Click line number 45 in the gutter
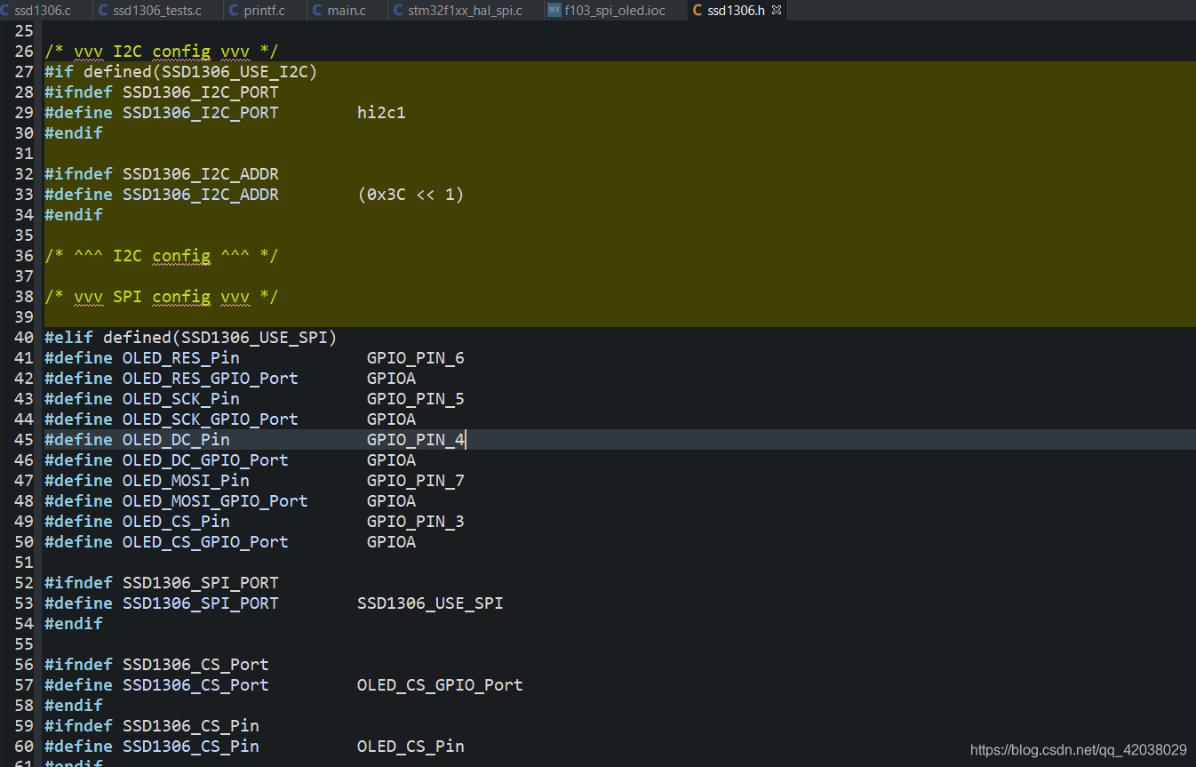Viewport: 1196px width, 767px height. point(24,440)
